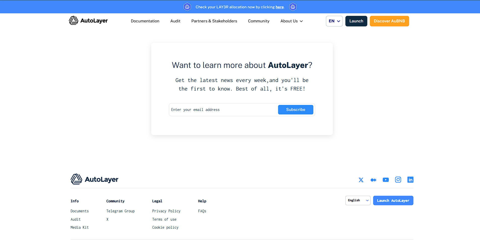
Task: Expand the About Us menu chevron
Action: point(301,21)
